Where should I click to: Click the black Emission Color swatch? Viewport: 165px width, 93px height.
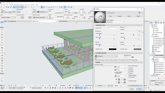point(113,49)
